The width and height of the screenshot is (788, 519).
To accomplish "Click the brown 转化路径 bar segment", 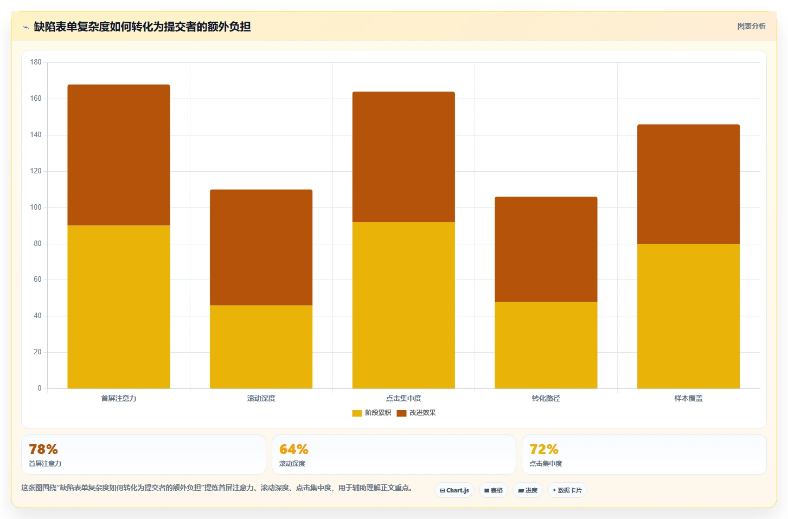I will [x=546, y=249].
